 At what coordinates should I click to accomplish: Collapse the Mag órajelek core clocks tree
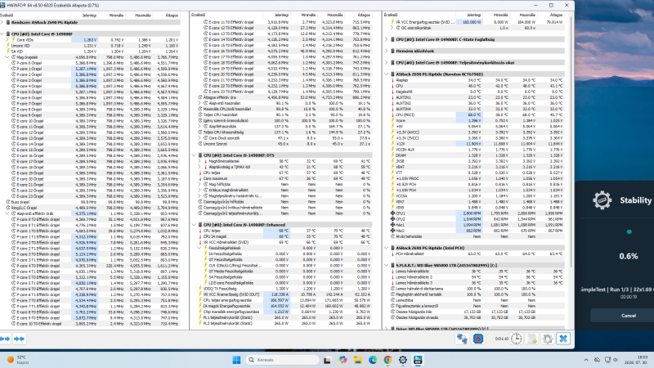(7, 57)
